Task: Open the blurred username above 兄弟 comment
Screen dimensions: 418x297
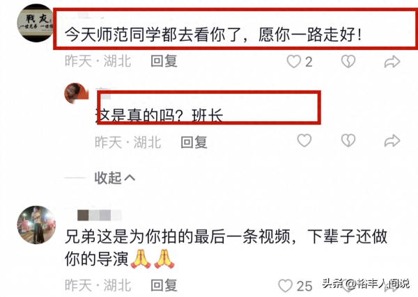Action: pyautogui.click(x=100, y=216)
